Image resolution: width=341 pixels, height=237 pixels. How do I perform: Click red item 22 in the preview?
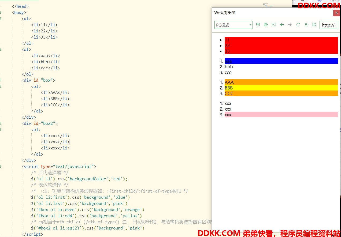coord(281,46)
